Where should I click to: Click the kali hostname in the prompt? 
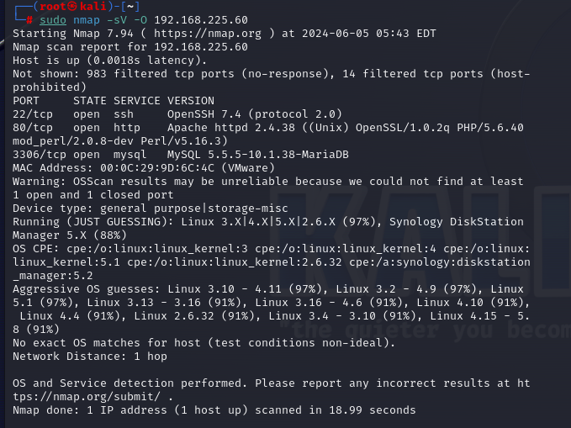[93, 7]
